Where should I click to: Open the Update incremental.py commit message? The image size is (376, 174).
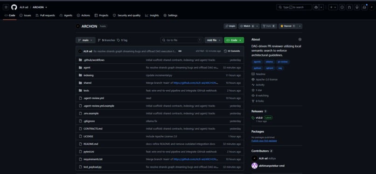159,75
